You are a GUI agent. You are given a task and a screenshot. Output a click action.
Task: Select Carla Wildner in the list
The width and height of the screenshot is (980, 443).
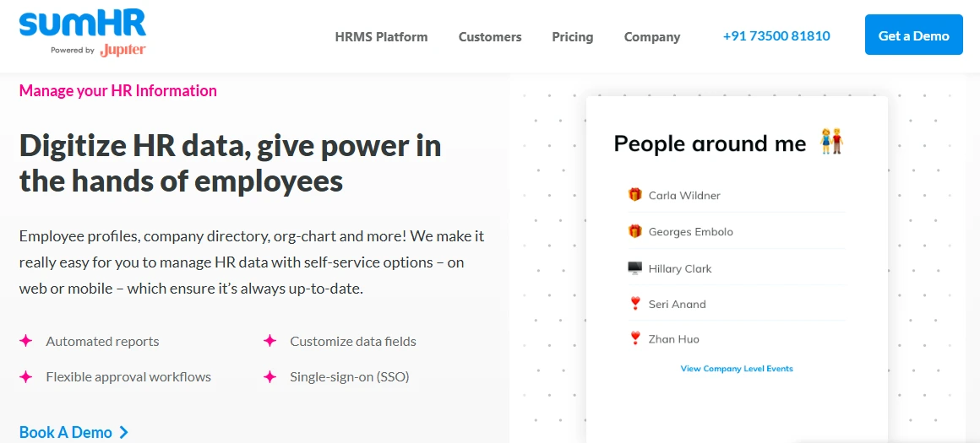(684, 195)
